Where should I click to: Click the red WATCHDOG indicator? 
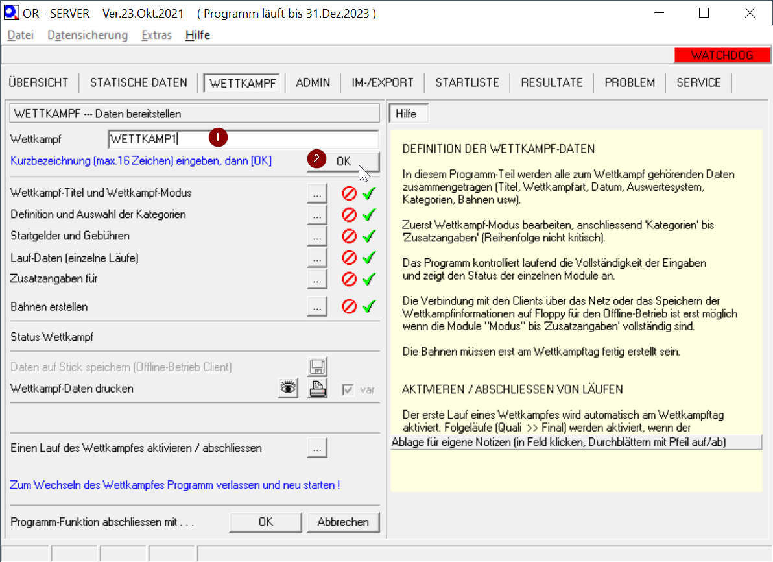721,55
